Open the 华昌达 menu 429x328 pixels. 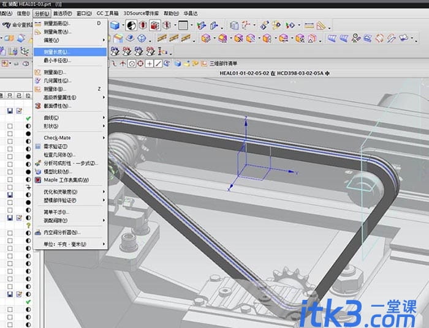pos(191,13)
